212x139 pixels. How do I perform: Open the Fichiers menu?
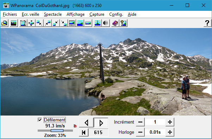pos(10,14)
